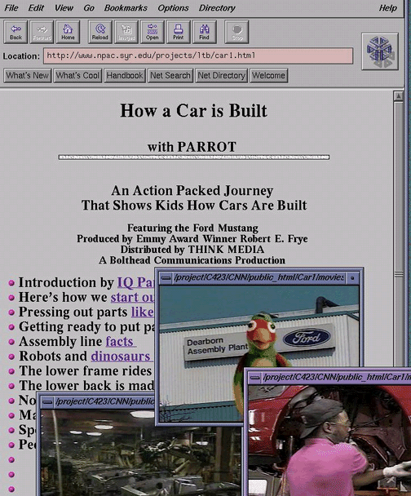Open a location via Open button
This screenshot has width=411, height=496.
[152, 32]
